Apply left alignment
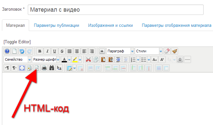This screenshot has width=213, height=125. tap(84, 51)
